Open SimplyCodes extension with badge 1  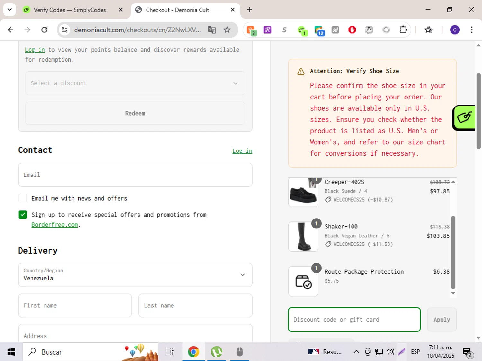click(302, 30)
